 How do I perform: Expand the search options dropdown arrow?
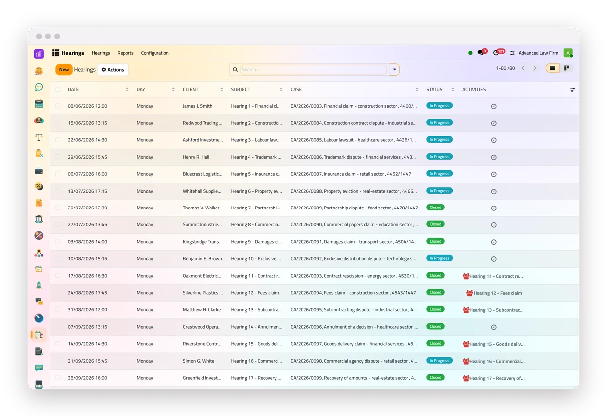[394, 70]
